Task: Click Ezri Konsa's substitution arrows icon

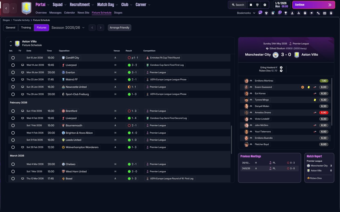Action: 315,94
